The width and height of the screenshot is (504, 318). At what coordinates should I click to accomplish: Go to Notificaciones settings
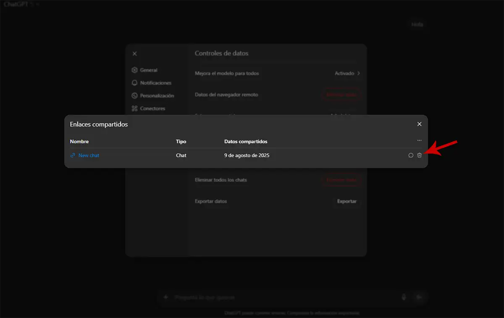pos(155,83)
